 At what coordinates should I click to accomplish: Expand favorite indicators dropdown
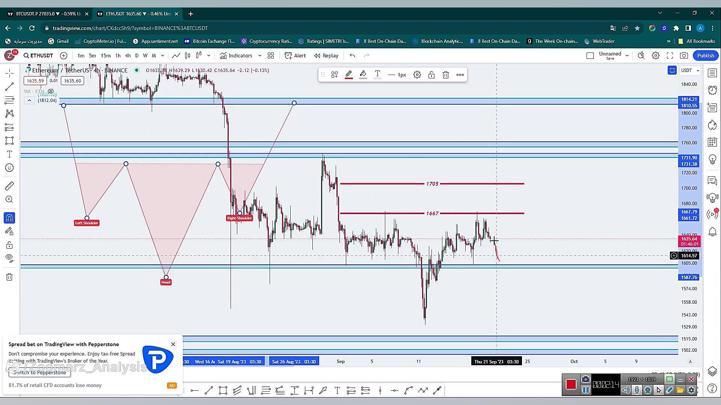(259, 55)
